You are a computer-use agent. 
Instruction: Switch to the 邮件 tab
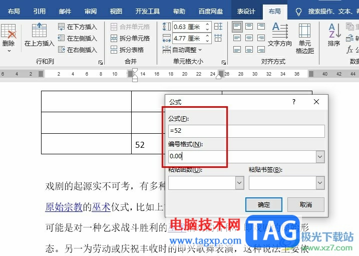(65, 11)
